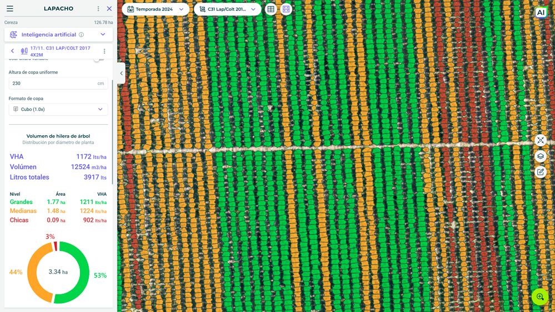
Task: Open the Formato de copa dropdown
Action: (58, 109)
